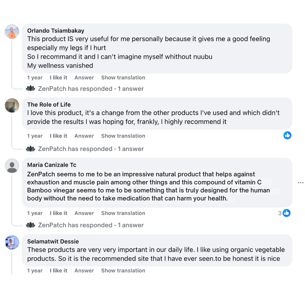Viewport: 305px width, 305px height.
Task: Show translation of Selamatwit Dessie's comment
Action: click(123, 271)
